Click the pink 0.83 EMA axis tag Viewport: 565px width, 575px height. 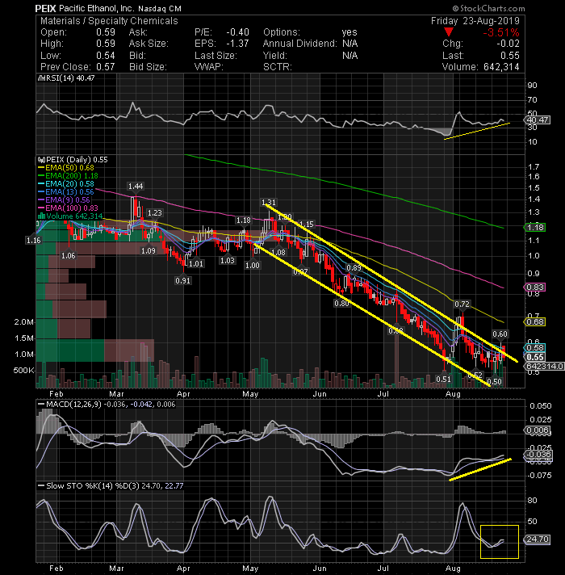pyautogui.click(x=535, y=287)
